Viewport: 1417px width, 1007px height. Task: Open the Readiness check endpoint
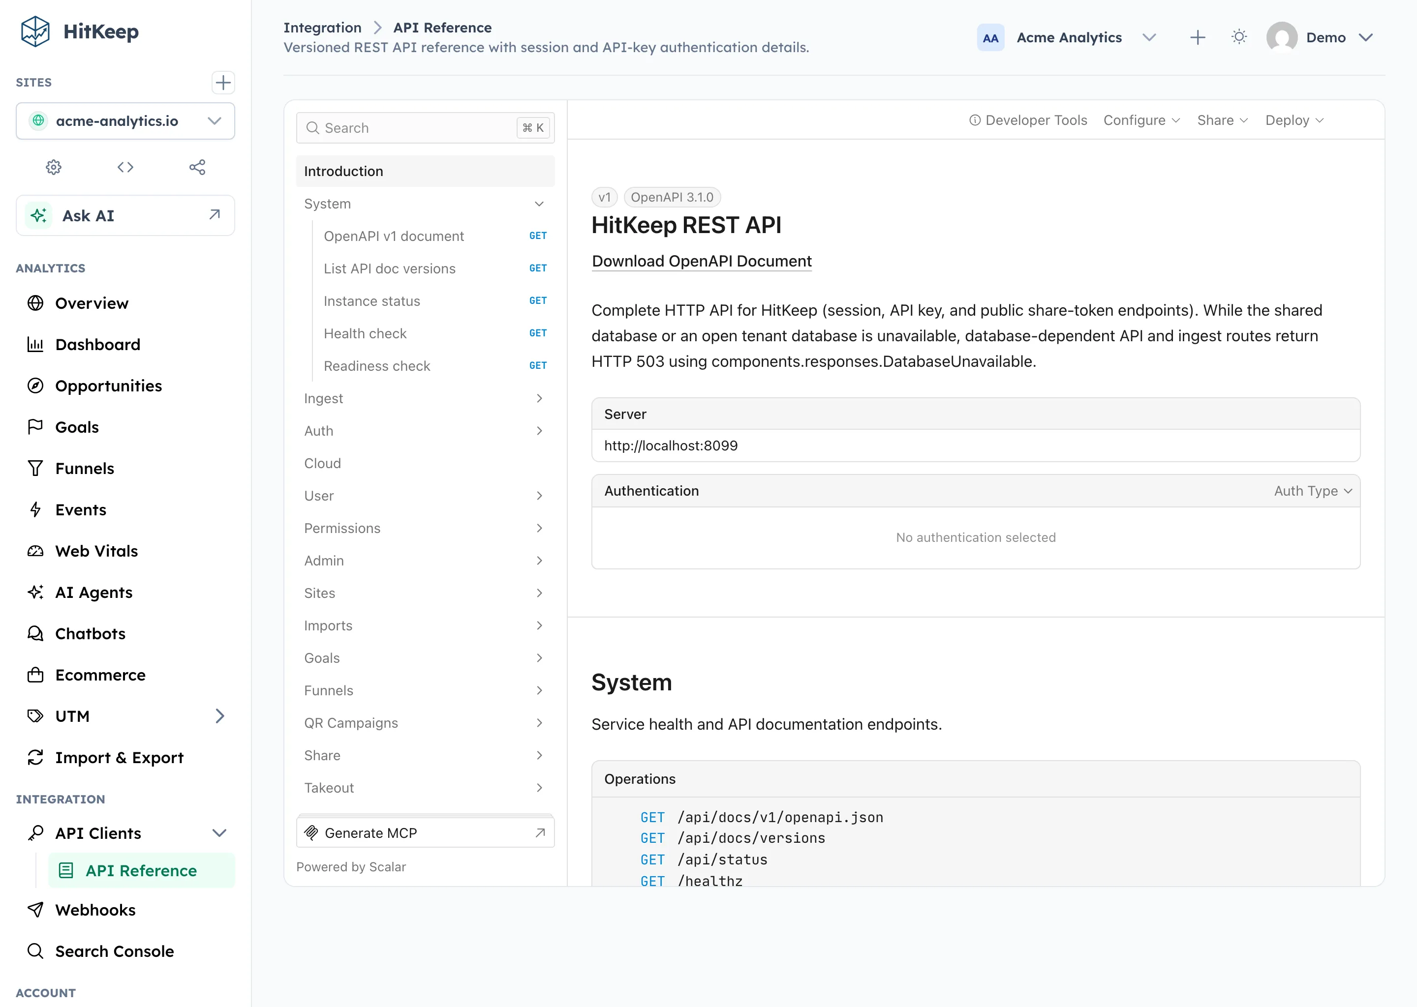click(434, 366)
